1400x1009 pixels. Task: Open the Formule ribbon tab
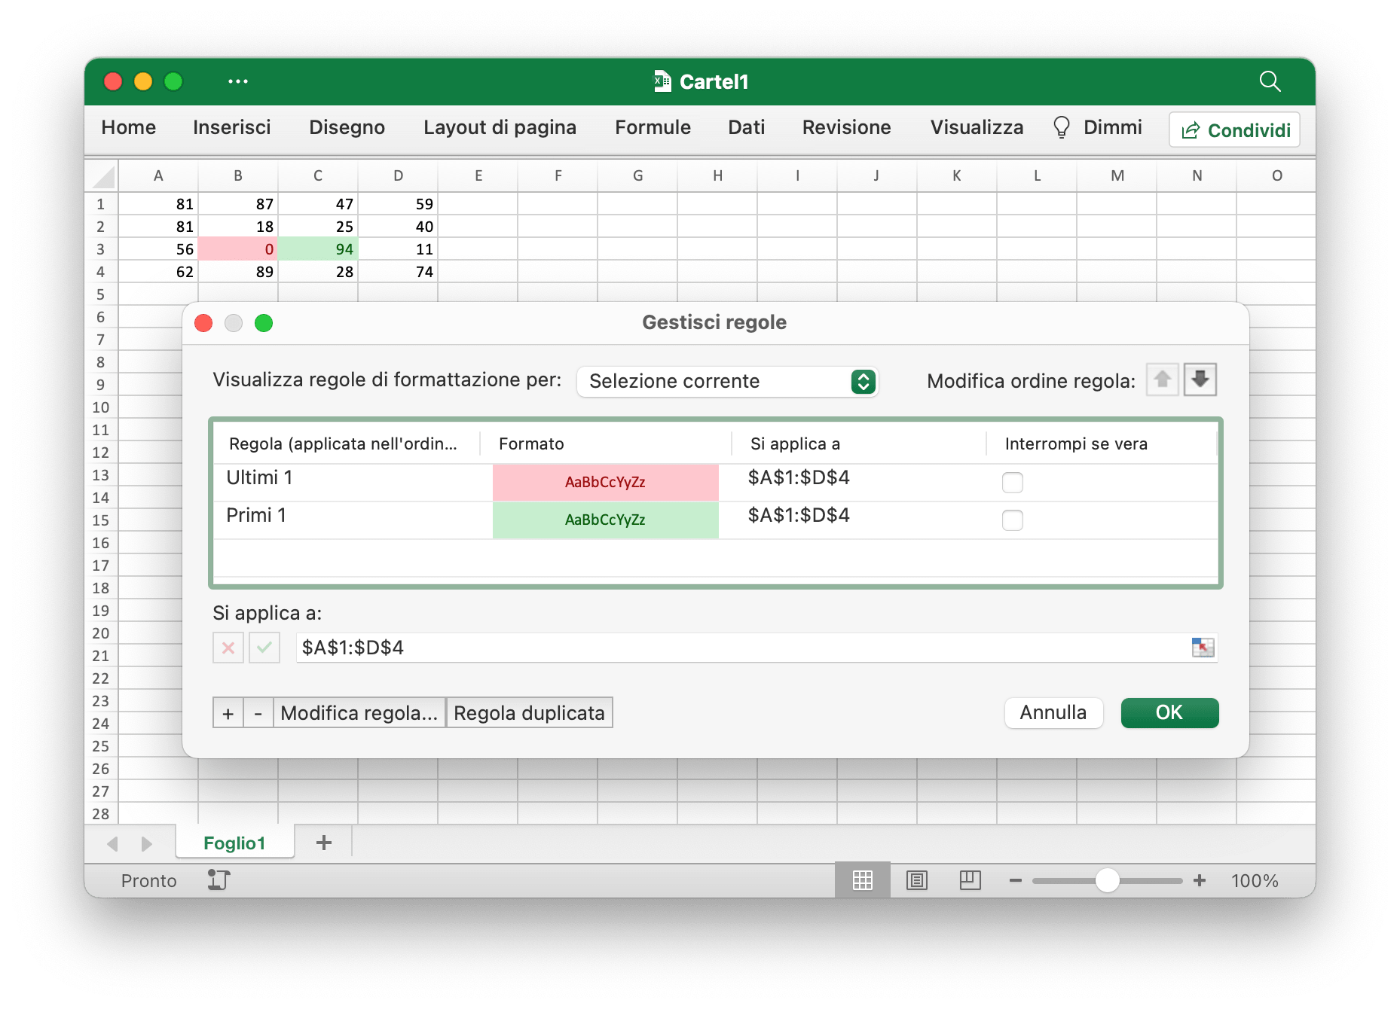(653, 127)
